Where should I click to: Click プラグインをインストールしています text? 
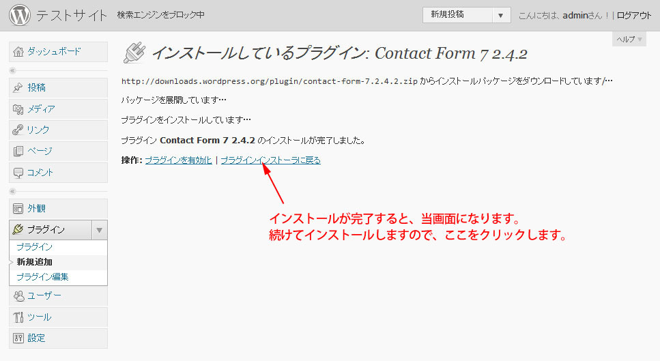186,120
